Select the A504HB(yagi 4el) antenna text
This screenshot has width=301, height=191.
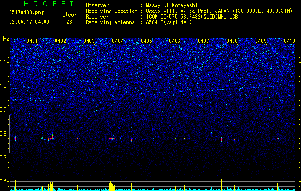(169, 22)
